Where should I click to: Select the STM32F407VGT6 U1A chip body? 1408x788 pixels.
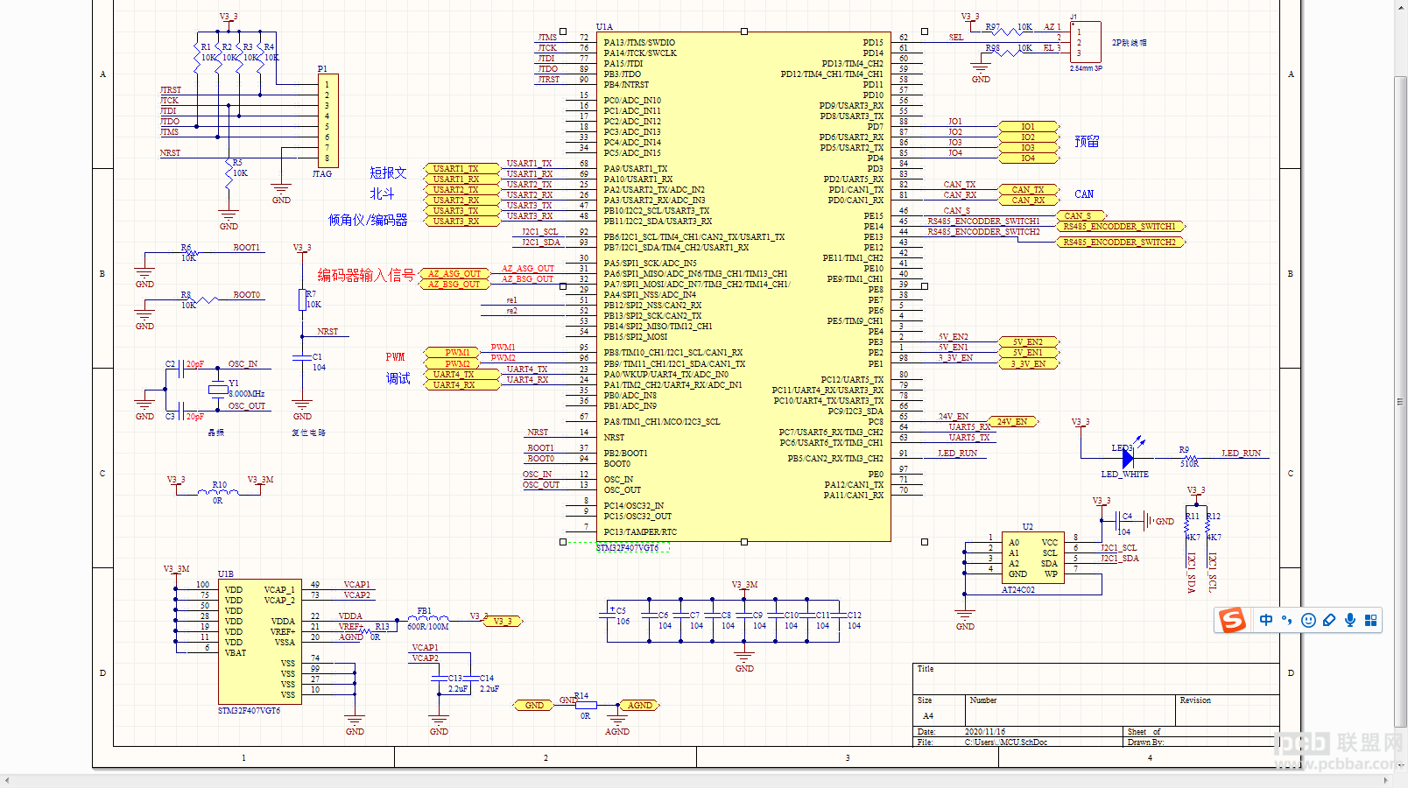tap(743, 287)
